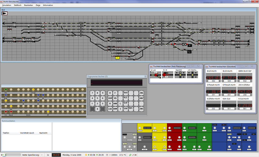Click the yellow highlighted track element
The image size is (259, 157).
pos(117,58)
